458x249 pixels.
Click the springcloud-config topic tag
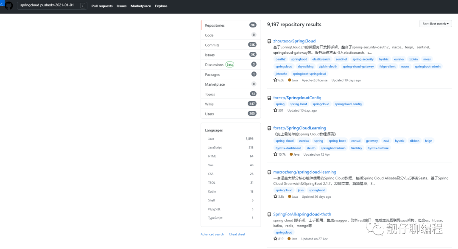[x=348, y=104]
